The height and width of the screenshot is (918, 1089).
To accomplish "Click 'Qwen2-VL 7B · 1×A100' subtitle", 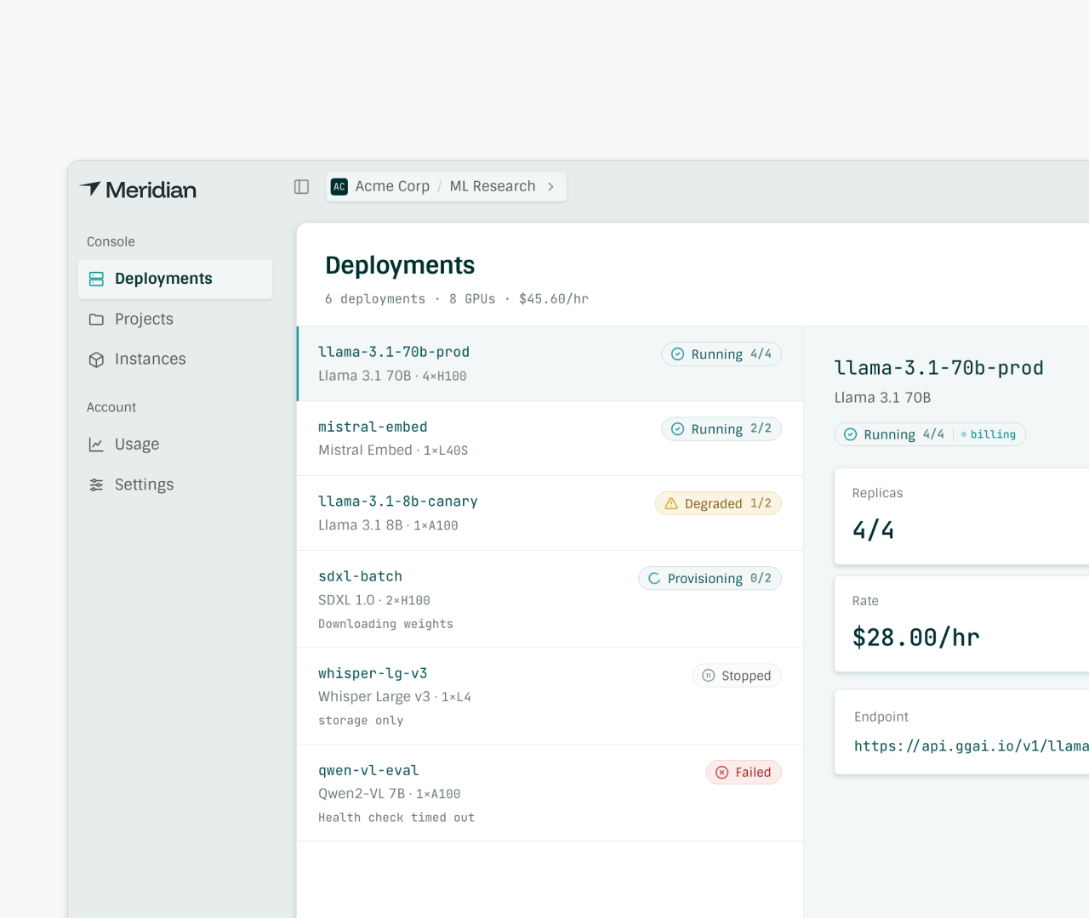I will [390, 794].
